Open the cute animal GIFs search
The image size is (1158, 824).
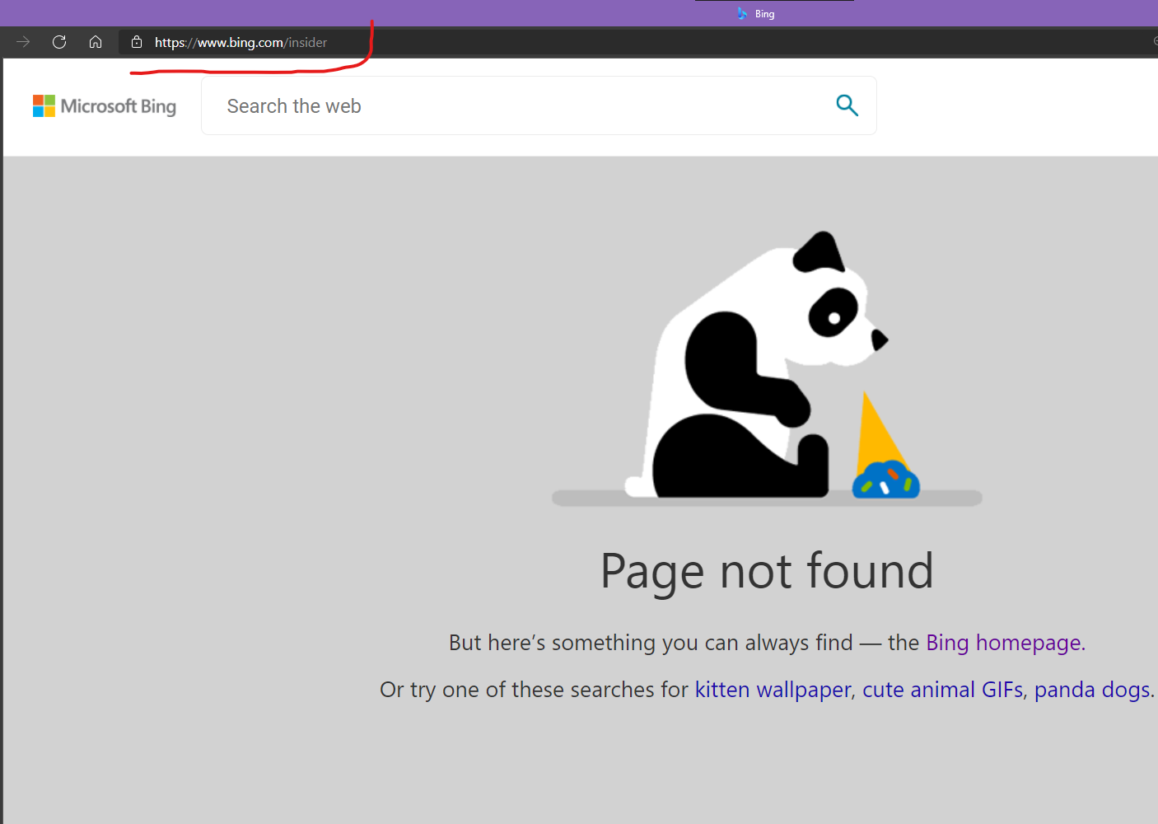tap(941, 690)
